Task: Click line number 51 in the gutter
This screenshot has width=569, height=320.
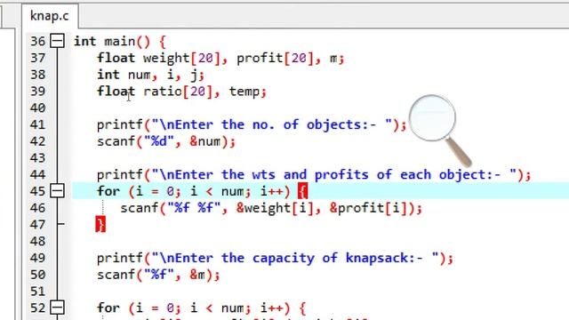Action: coord(37,292)
